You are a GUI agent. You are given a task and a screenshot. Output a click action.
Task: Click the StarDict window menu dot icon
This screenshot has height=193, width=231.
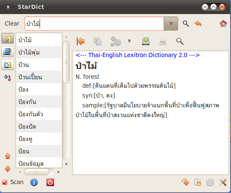point(8,7)
